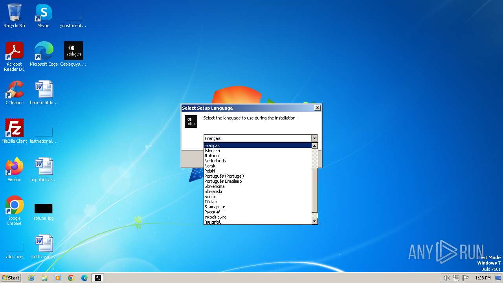Image resolution: width=503 pixels, height=283 pixels.
Task: Switch to Cableguys setup taskbar item
Action: [98, 278]
